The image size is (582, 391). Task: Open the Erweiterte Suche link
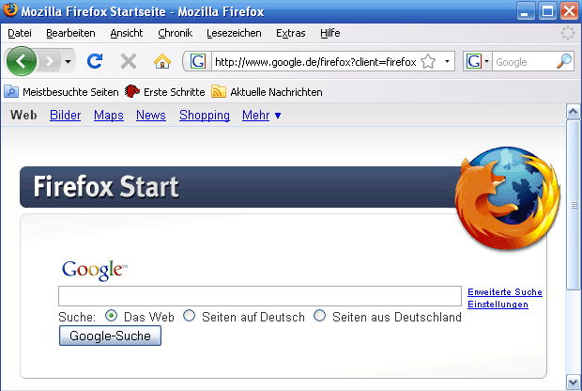505,292
